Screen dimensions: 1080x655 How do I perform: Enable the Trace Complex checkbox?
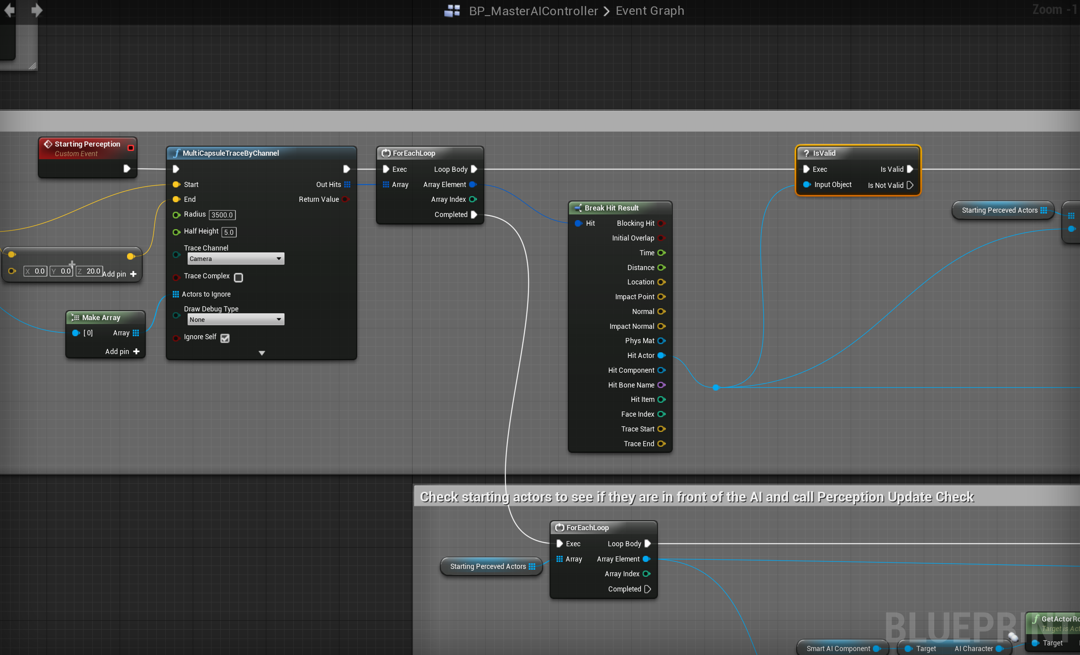point(238,277)
